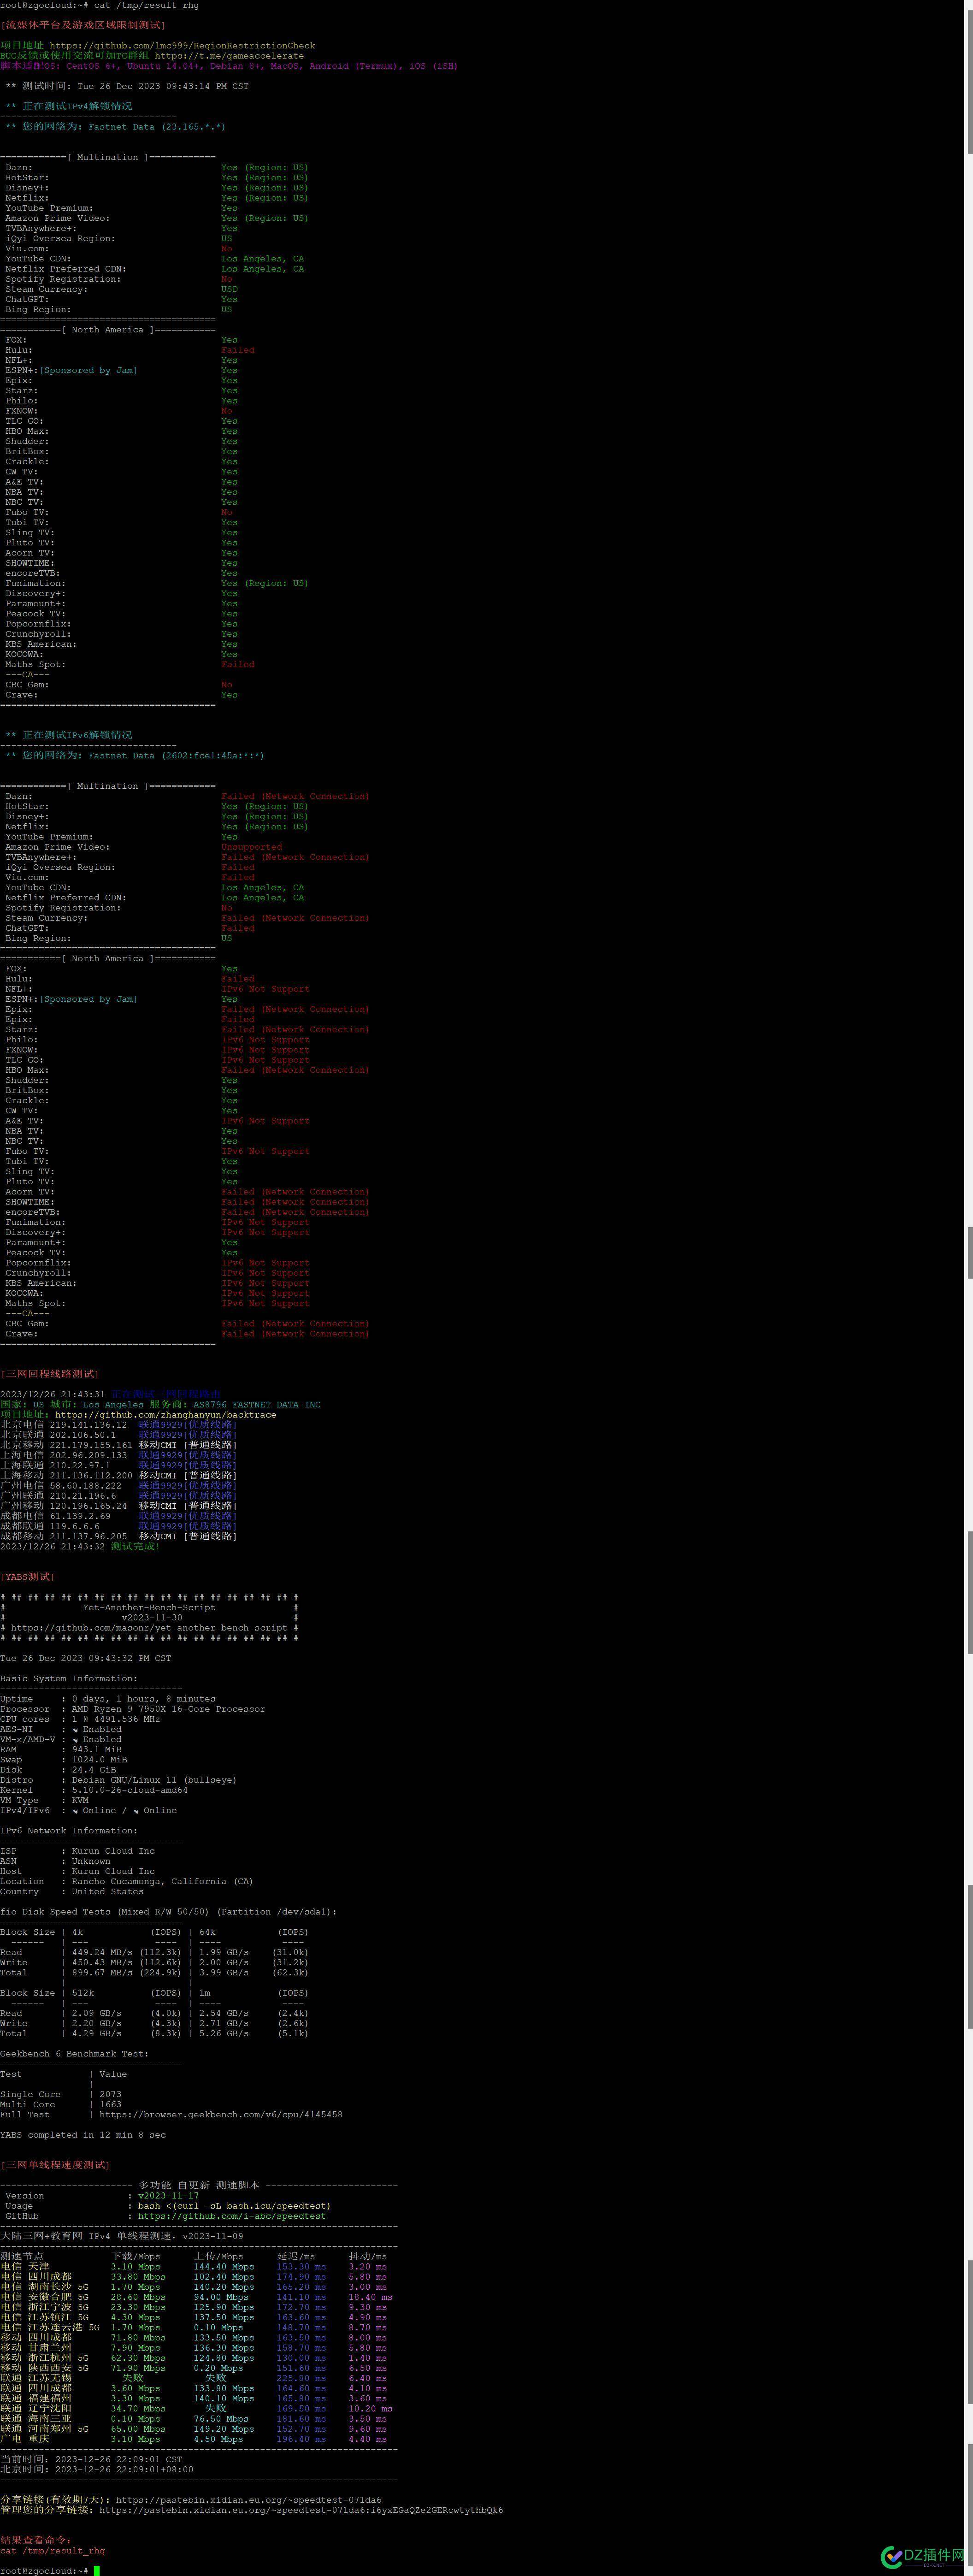Click the green cursor at the bottom prompt

click(97, 2571)
